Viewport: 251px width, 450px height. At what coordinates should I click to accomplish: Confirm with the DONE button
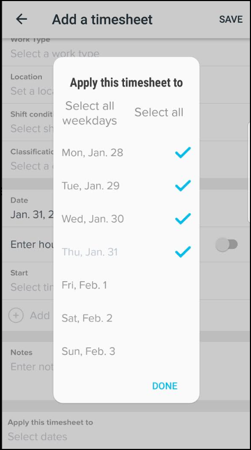pyautogui.click(x=165, y=386)
